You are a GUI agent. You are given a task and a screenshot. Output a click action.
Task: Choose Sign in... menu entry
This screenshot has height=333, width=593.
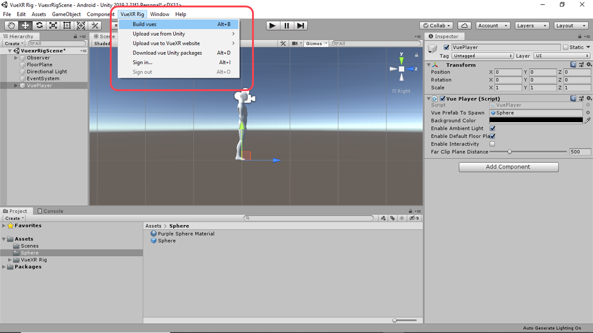pyautogui.click(x=178, y=62)
